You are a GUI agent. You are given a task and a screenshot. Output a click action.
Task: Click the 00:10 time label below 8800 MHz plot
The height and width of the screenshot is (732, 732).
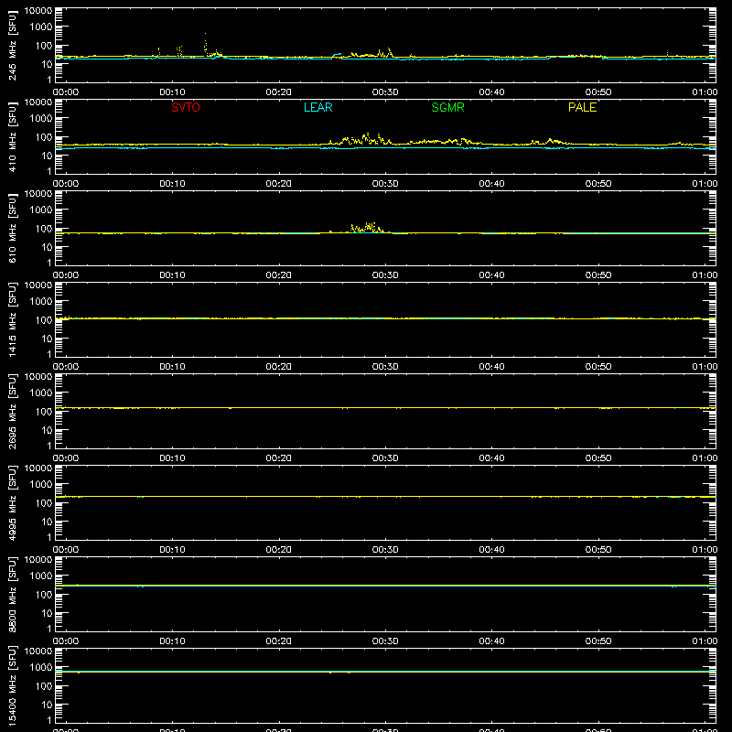point(172,641)
